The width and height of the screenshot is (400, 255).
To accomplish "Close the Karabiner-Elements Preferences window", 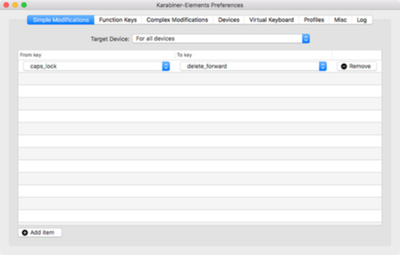I will coord(6,5).
